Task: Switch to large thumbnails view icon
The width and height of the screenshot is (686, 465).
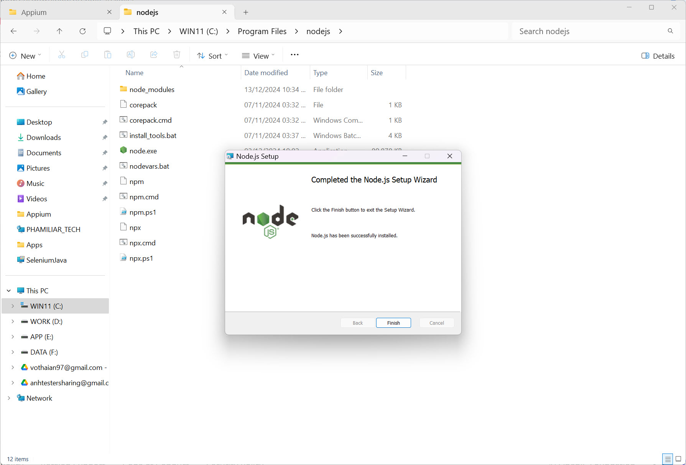Action: (x=678, y=459)
